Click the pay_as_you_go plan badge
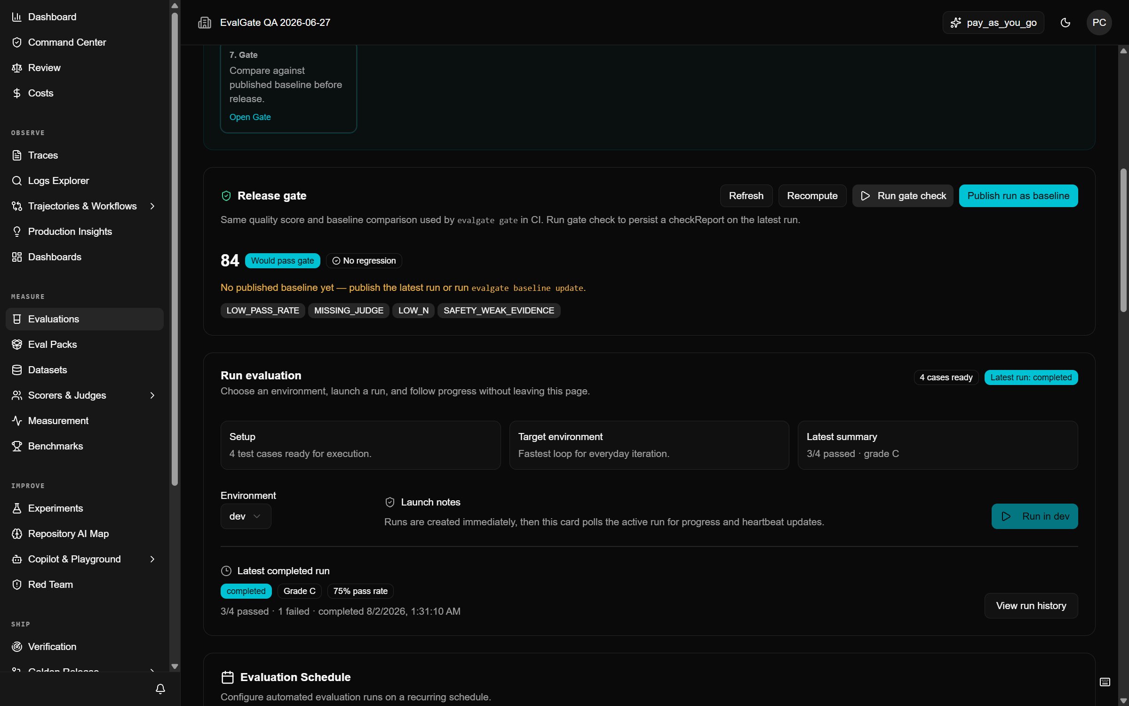 pos(994,23)
